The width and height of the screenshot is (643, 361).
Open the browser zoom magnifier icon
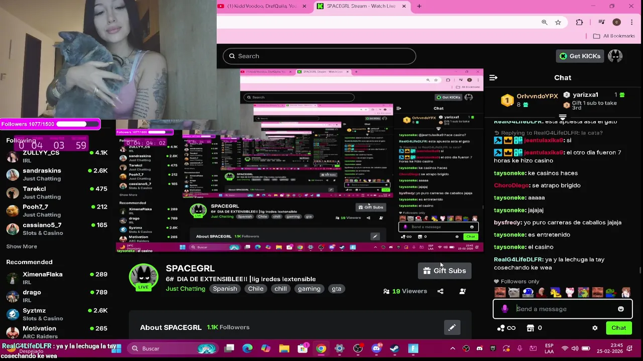[545, 22]
